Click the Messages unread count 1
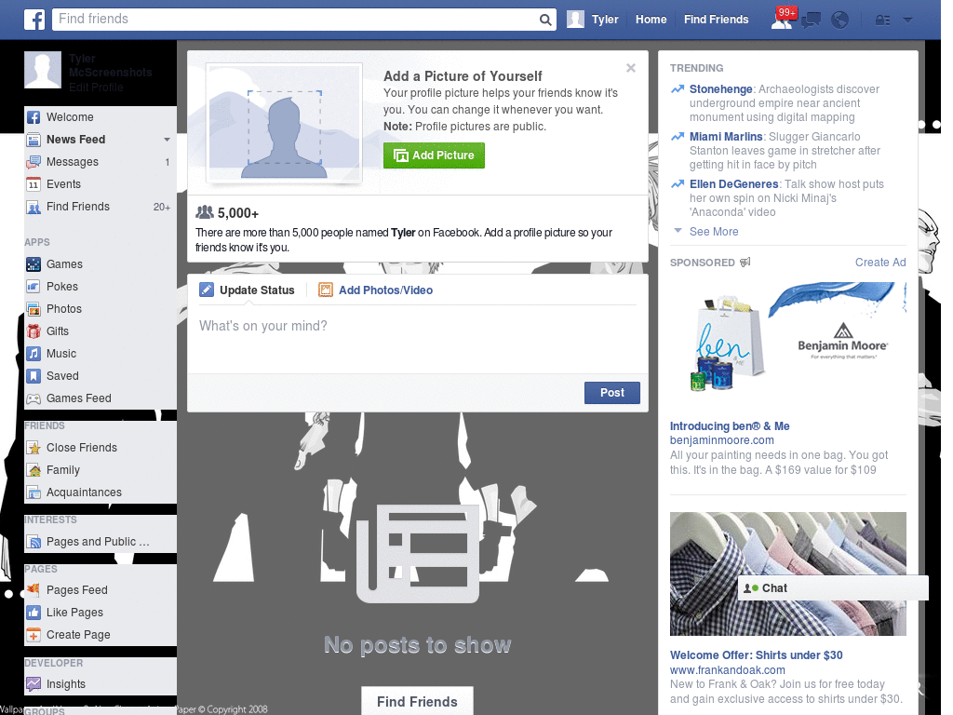The image size is (953, 715). [x=168, y=162]
